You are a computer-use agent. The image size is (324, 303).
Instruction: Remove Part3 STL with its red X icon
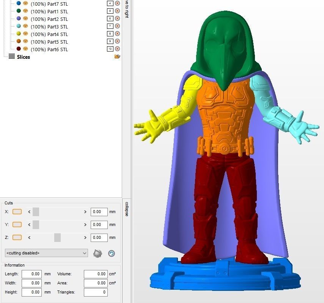coord(117,26)
